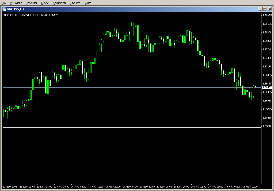
Task: Click the current price label 1.66492
Action: click(x=267, y=87)
